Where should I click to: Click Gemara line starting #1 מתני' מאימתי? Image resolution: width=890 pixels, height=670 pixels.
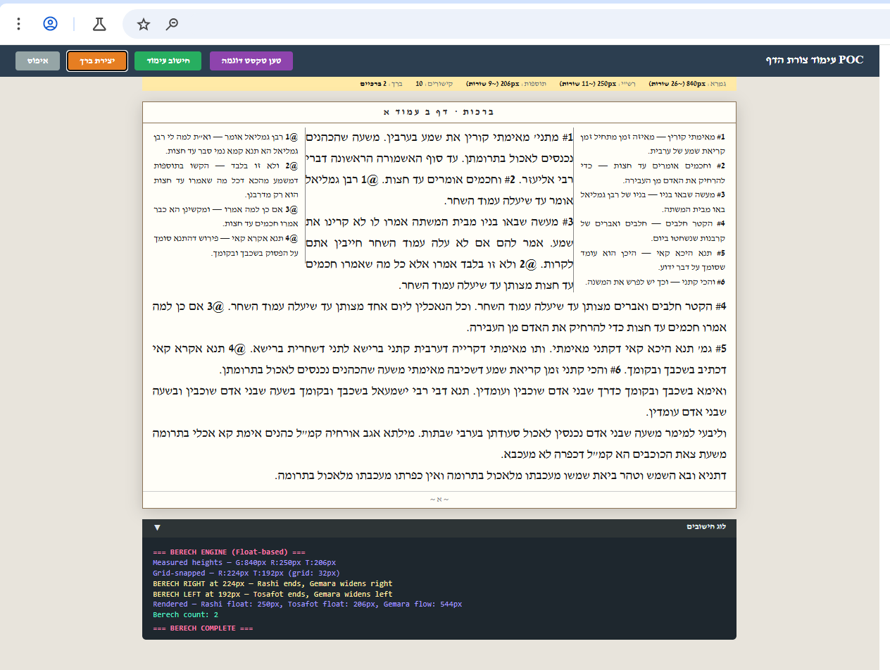click(x=438, y=136)
